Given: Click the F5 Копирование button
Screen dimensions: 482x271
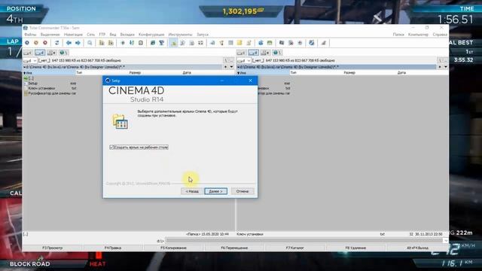Looking at the screenshot, I should pos(174,248).
